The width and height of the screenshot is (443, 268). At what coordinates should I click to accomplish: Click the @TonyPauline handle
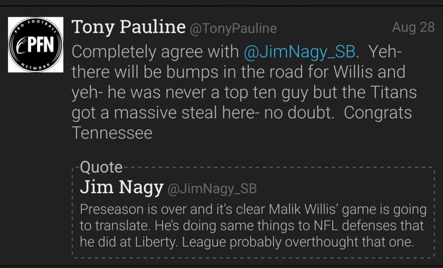click(x=233, y=29)
